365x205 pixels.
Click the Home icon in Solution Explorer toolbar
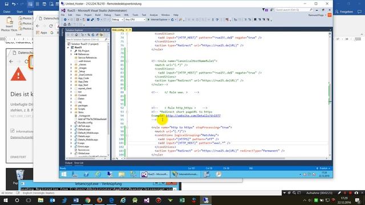tap(76, 35)
